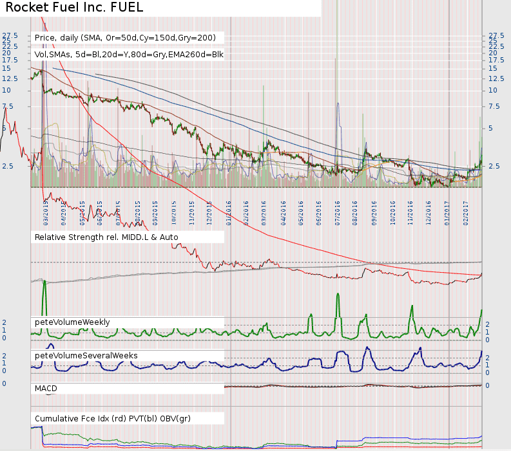Select the 09/2015 date label
The image size is (511, 451).
[x=155, y=213]
